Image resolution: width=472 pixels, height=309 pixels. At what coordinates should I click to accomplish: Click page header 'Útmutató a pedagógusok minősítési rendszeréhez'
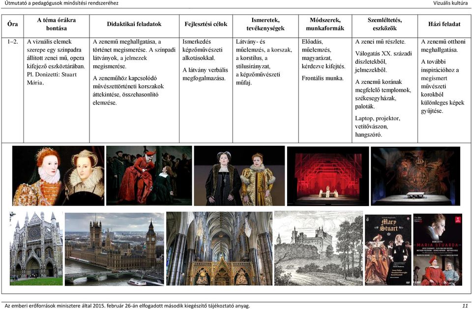(61, 3)
